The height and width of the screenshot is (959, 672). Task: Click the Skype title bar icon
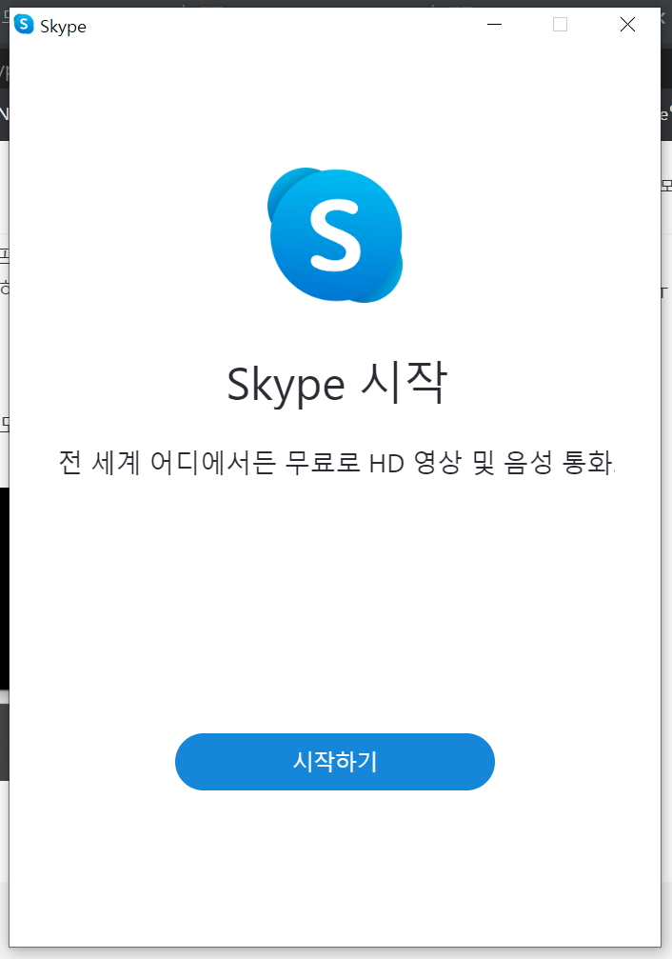click(x=24, y=25)
